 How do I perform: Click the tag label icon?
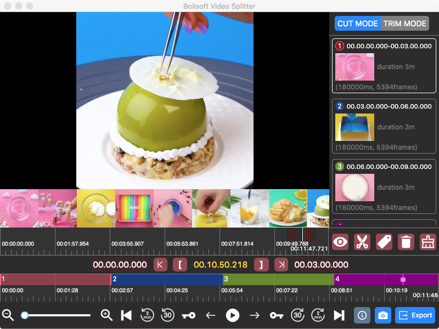click(x=384, y=242)
